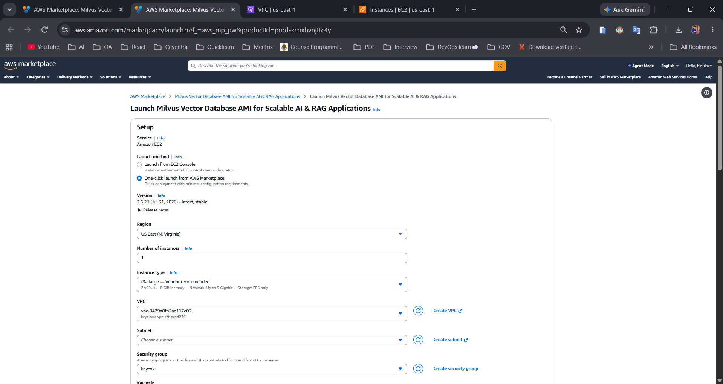The width and height of the screenshot is (723, 384).
Task: Click the browser forward arrow
Action: coord(28,30)
